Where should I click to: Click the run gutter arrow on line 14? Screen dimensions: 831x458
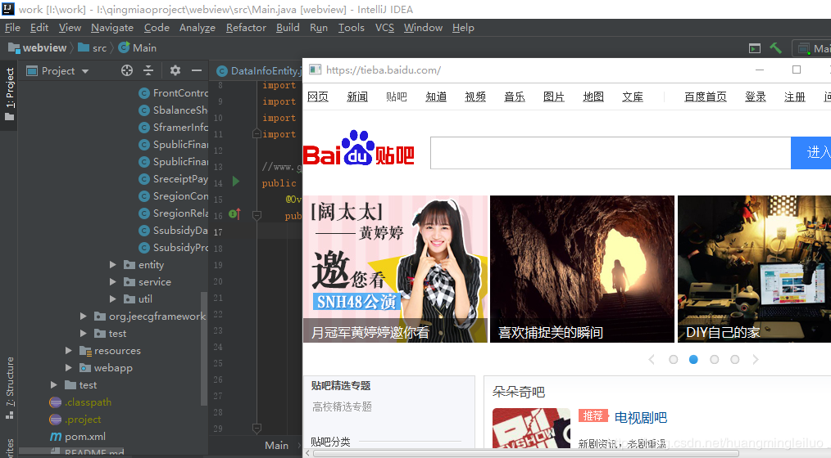pos(236,182)
